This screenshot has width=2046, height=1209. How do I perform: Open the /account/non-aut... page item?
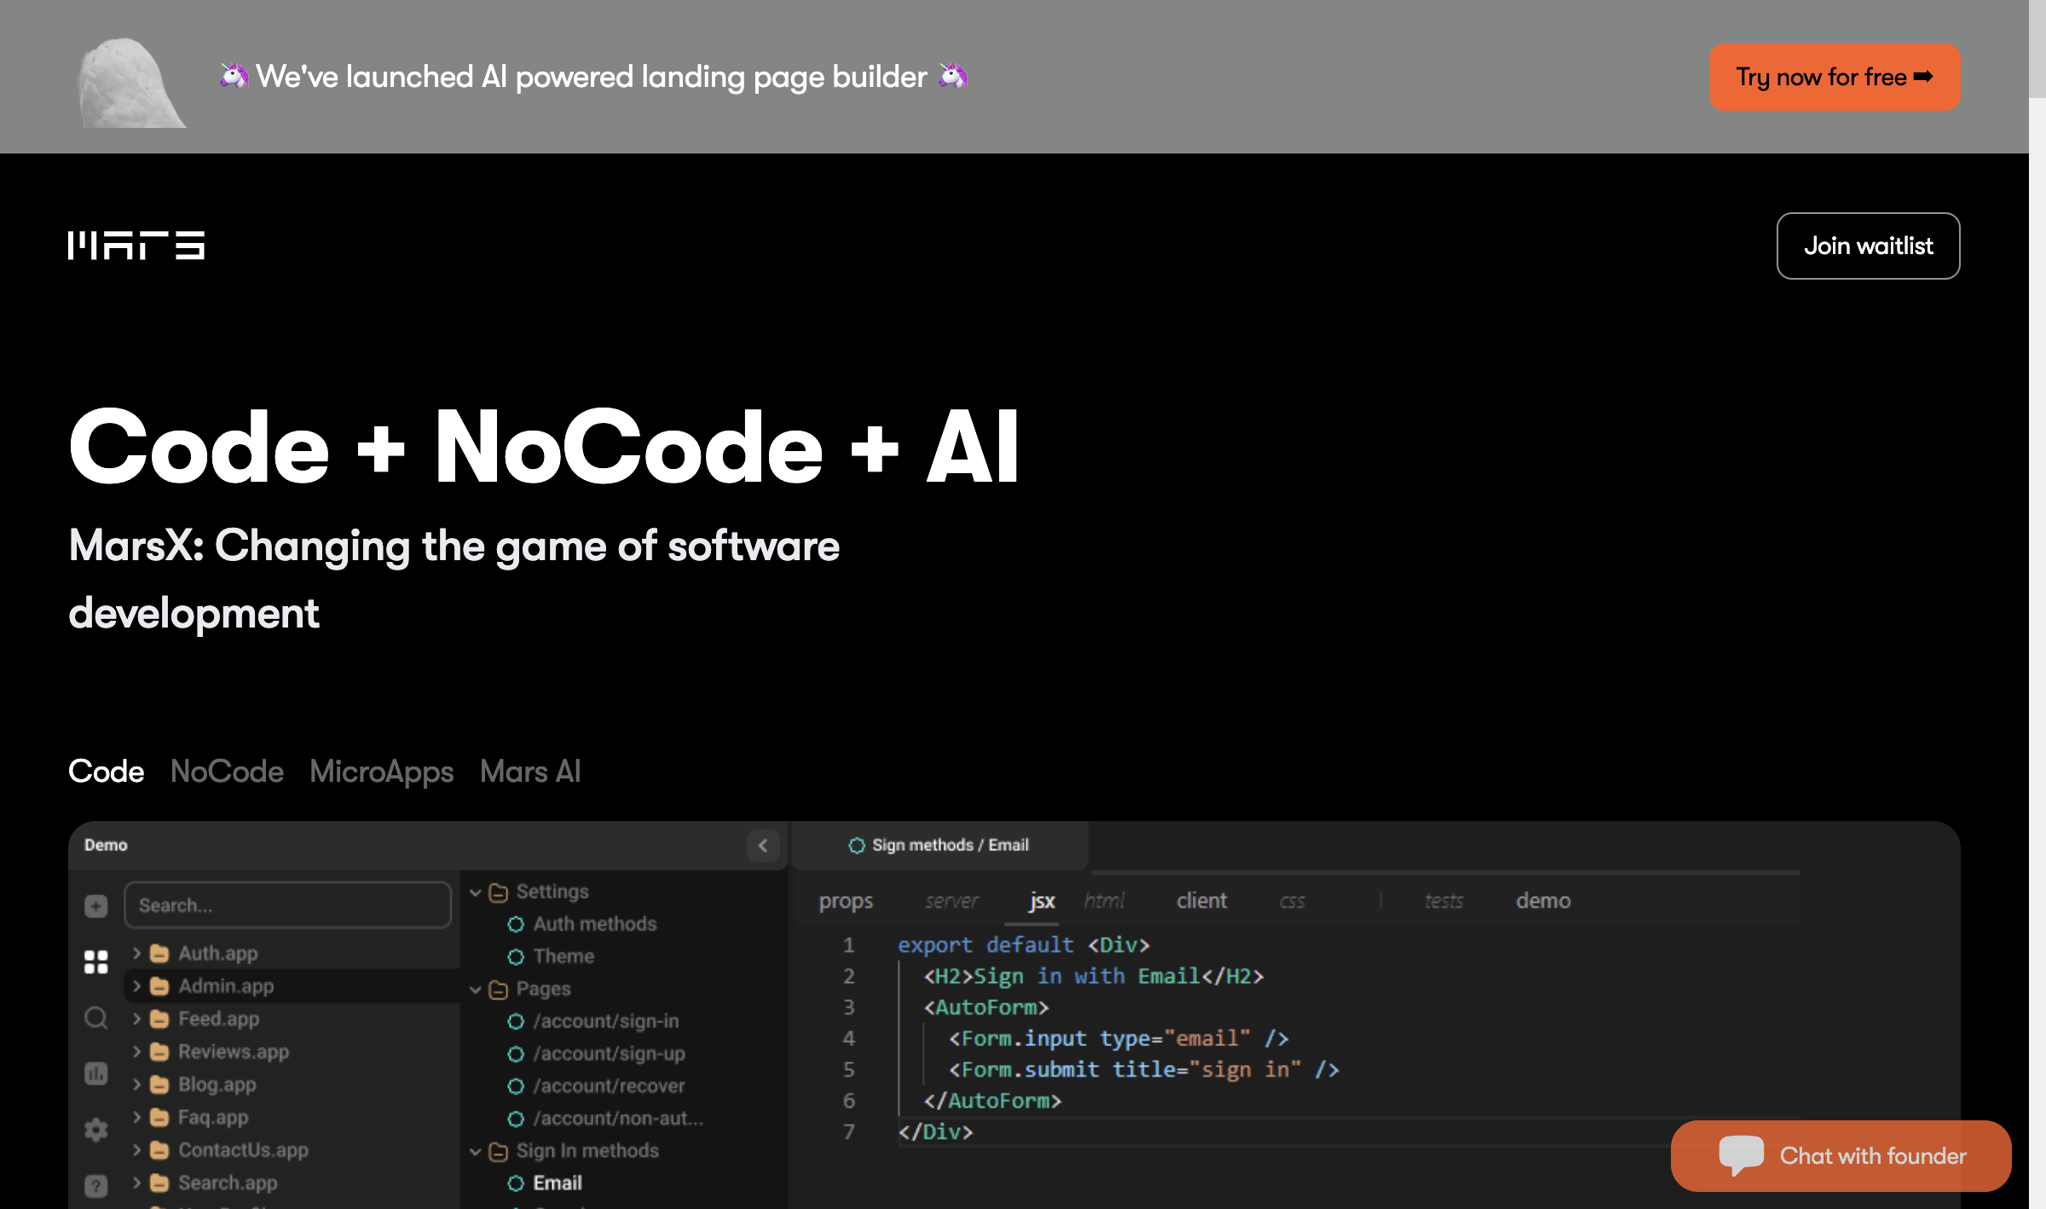[x=618, y=1119]
